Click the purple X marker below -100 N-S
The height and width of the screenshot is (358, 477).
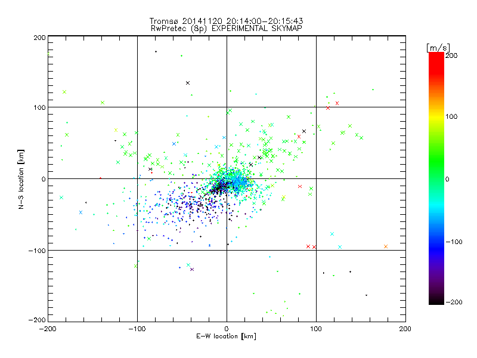tap(192, 269)
